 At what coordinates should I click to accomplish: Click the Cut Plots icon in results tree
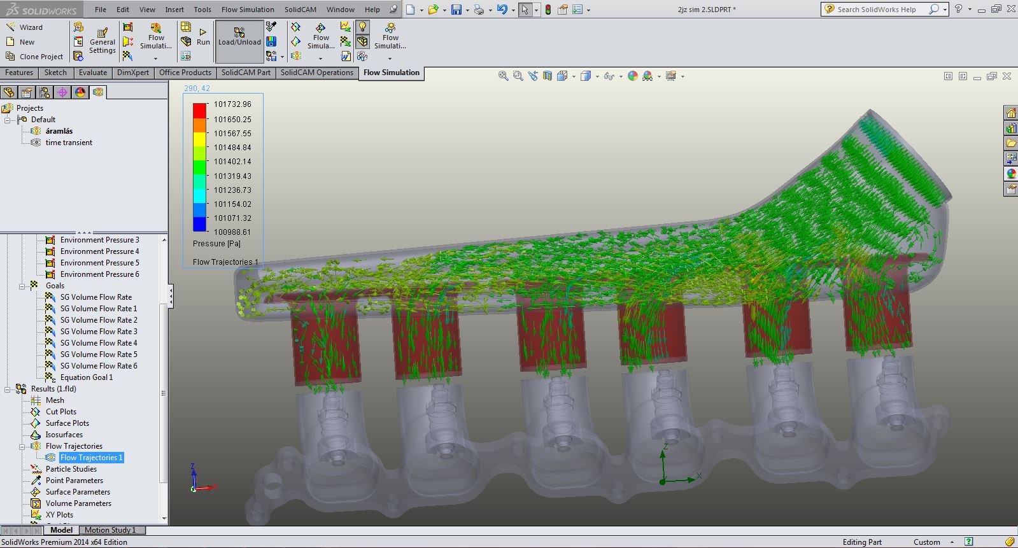click(x=36, y=412)
